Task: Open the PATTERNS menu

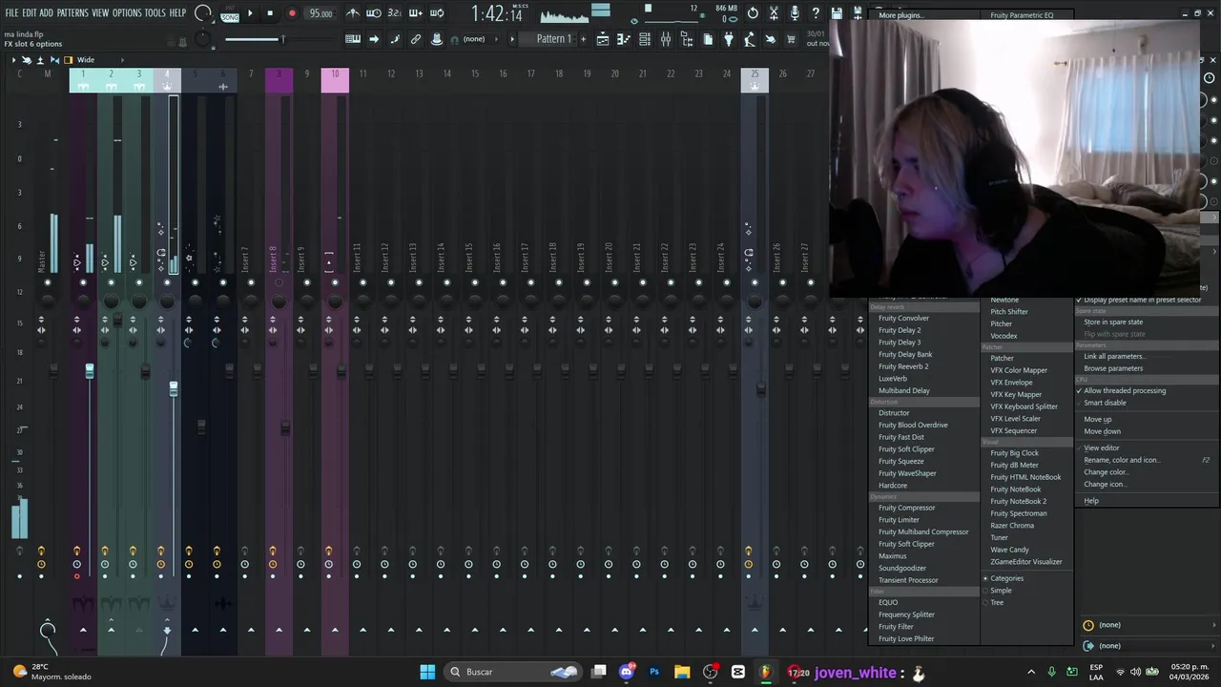Action: point(72,13)
